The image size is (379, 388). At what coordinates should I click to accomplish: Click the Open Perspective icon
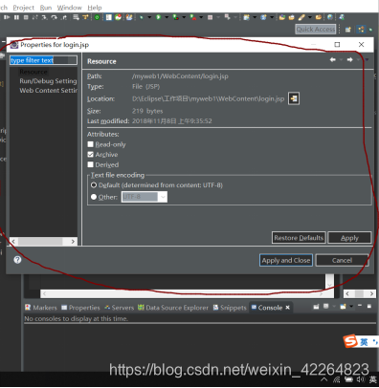pos(348,30)
